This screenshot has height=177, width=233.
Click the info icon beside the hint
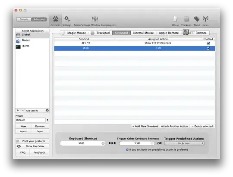[127, 150]
